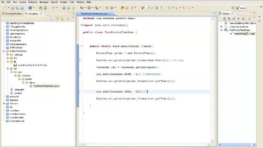Screen dimensions: 263x148
Task: Open the Navigate menu
Action: point(44,2)
